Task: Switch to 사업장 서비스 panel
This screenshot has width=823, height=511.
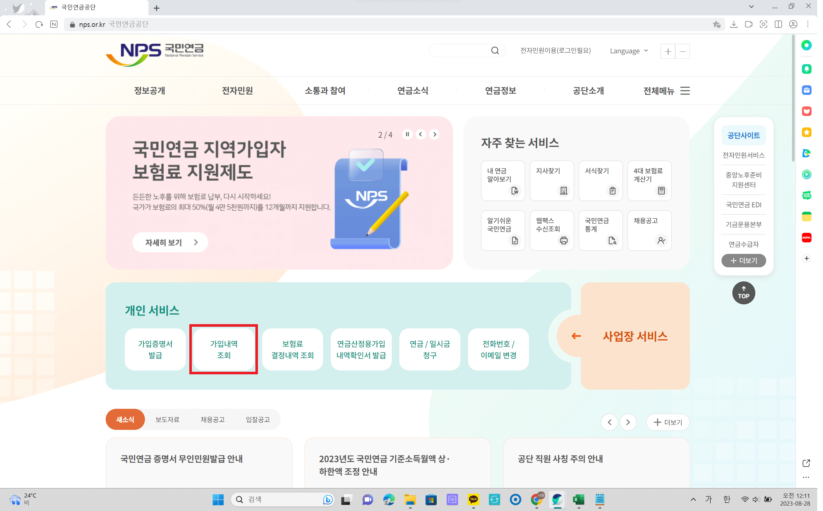Action: 635,336
